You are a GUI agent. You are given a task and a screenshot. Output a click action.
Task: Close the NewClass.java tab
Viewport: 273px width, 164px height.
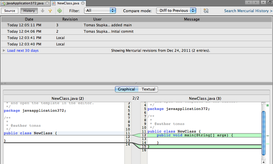point(83,3)
